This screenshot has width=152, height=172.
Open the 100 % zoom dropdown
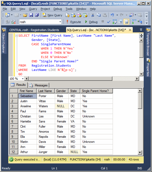click(x=22, y=79)
